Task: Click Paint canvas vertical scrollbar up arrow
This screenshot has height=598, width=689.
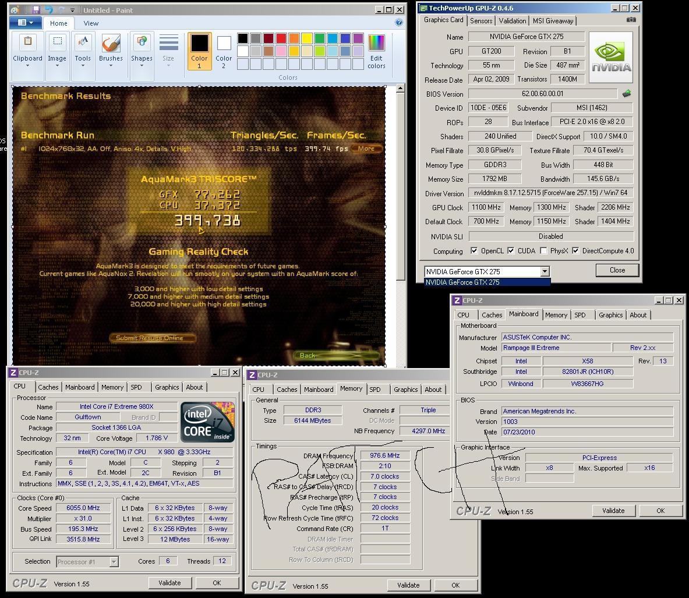Action: coord(400,89)
